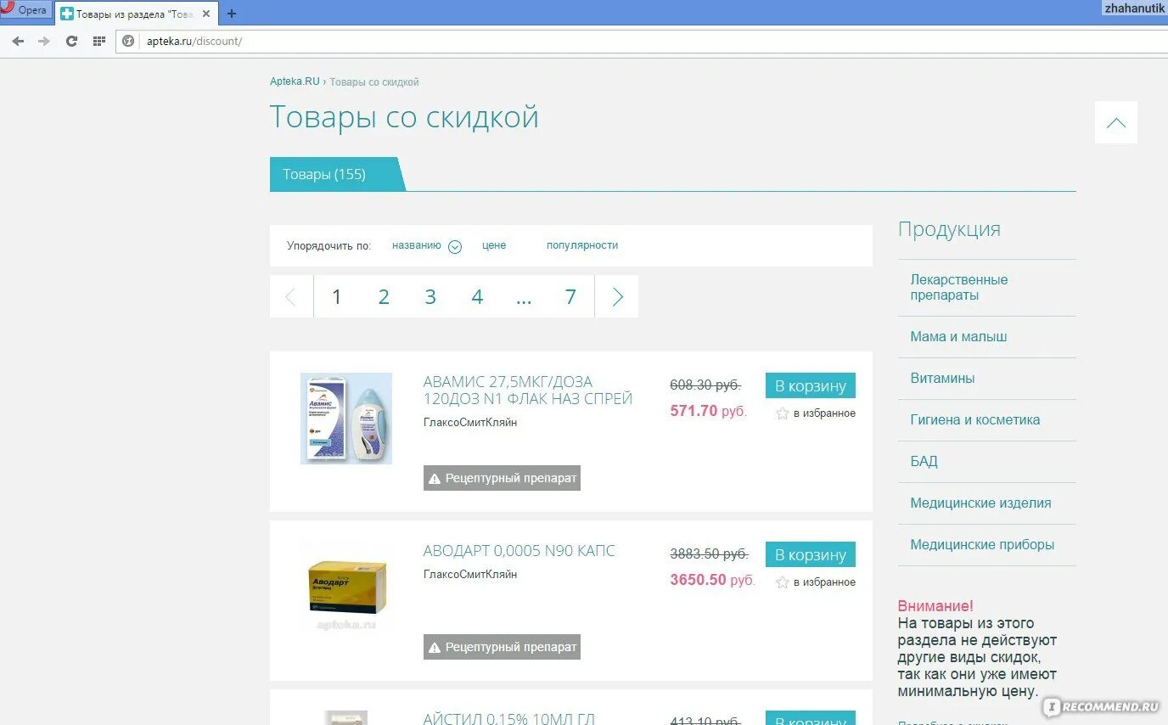Click the 571.70 руб. discounted price
Viewport: 1168px width, 725px height.
point(709,411)
